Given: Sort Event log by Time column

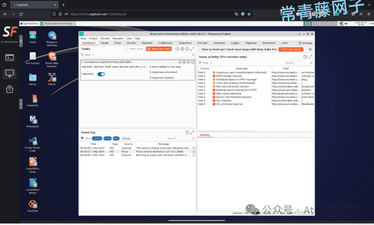Looking at the screenshot, I should [94, 144].
